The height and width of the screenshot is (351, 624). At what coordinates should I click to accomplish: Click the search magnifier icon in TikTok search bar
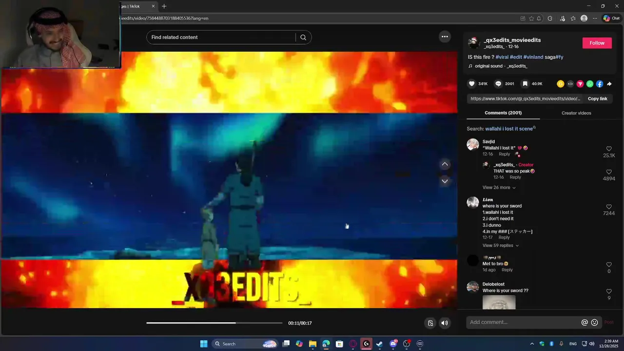point(303,38)
